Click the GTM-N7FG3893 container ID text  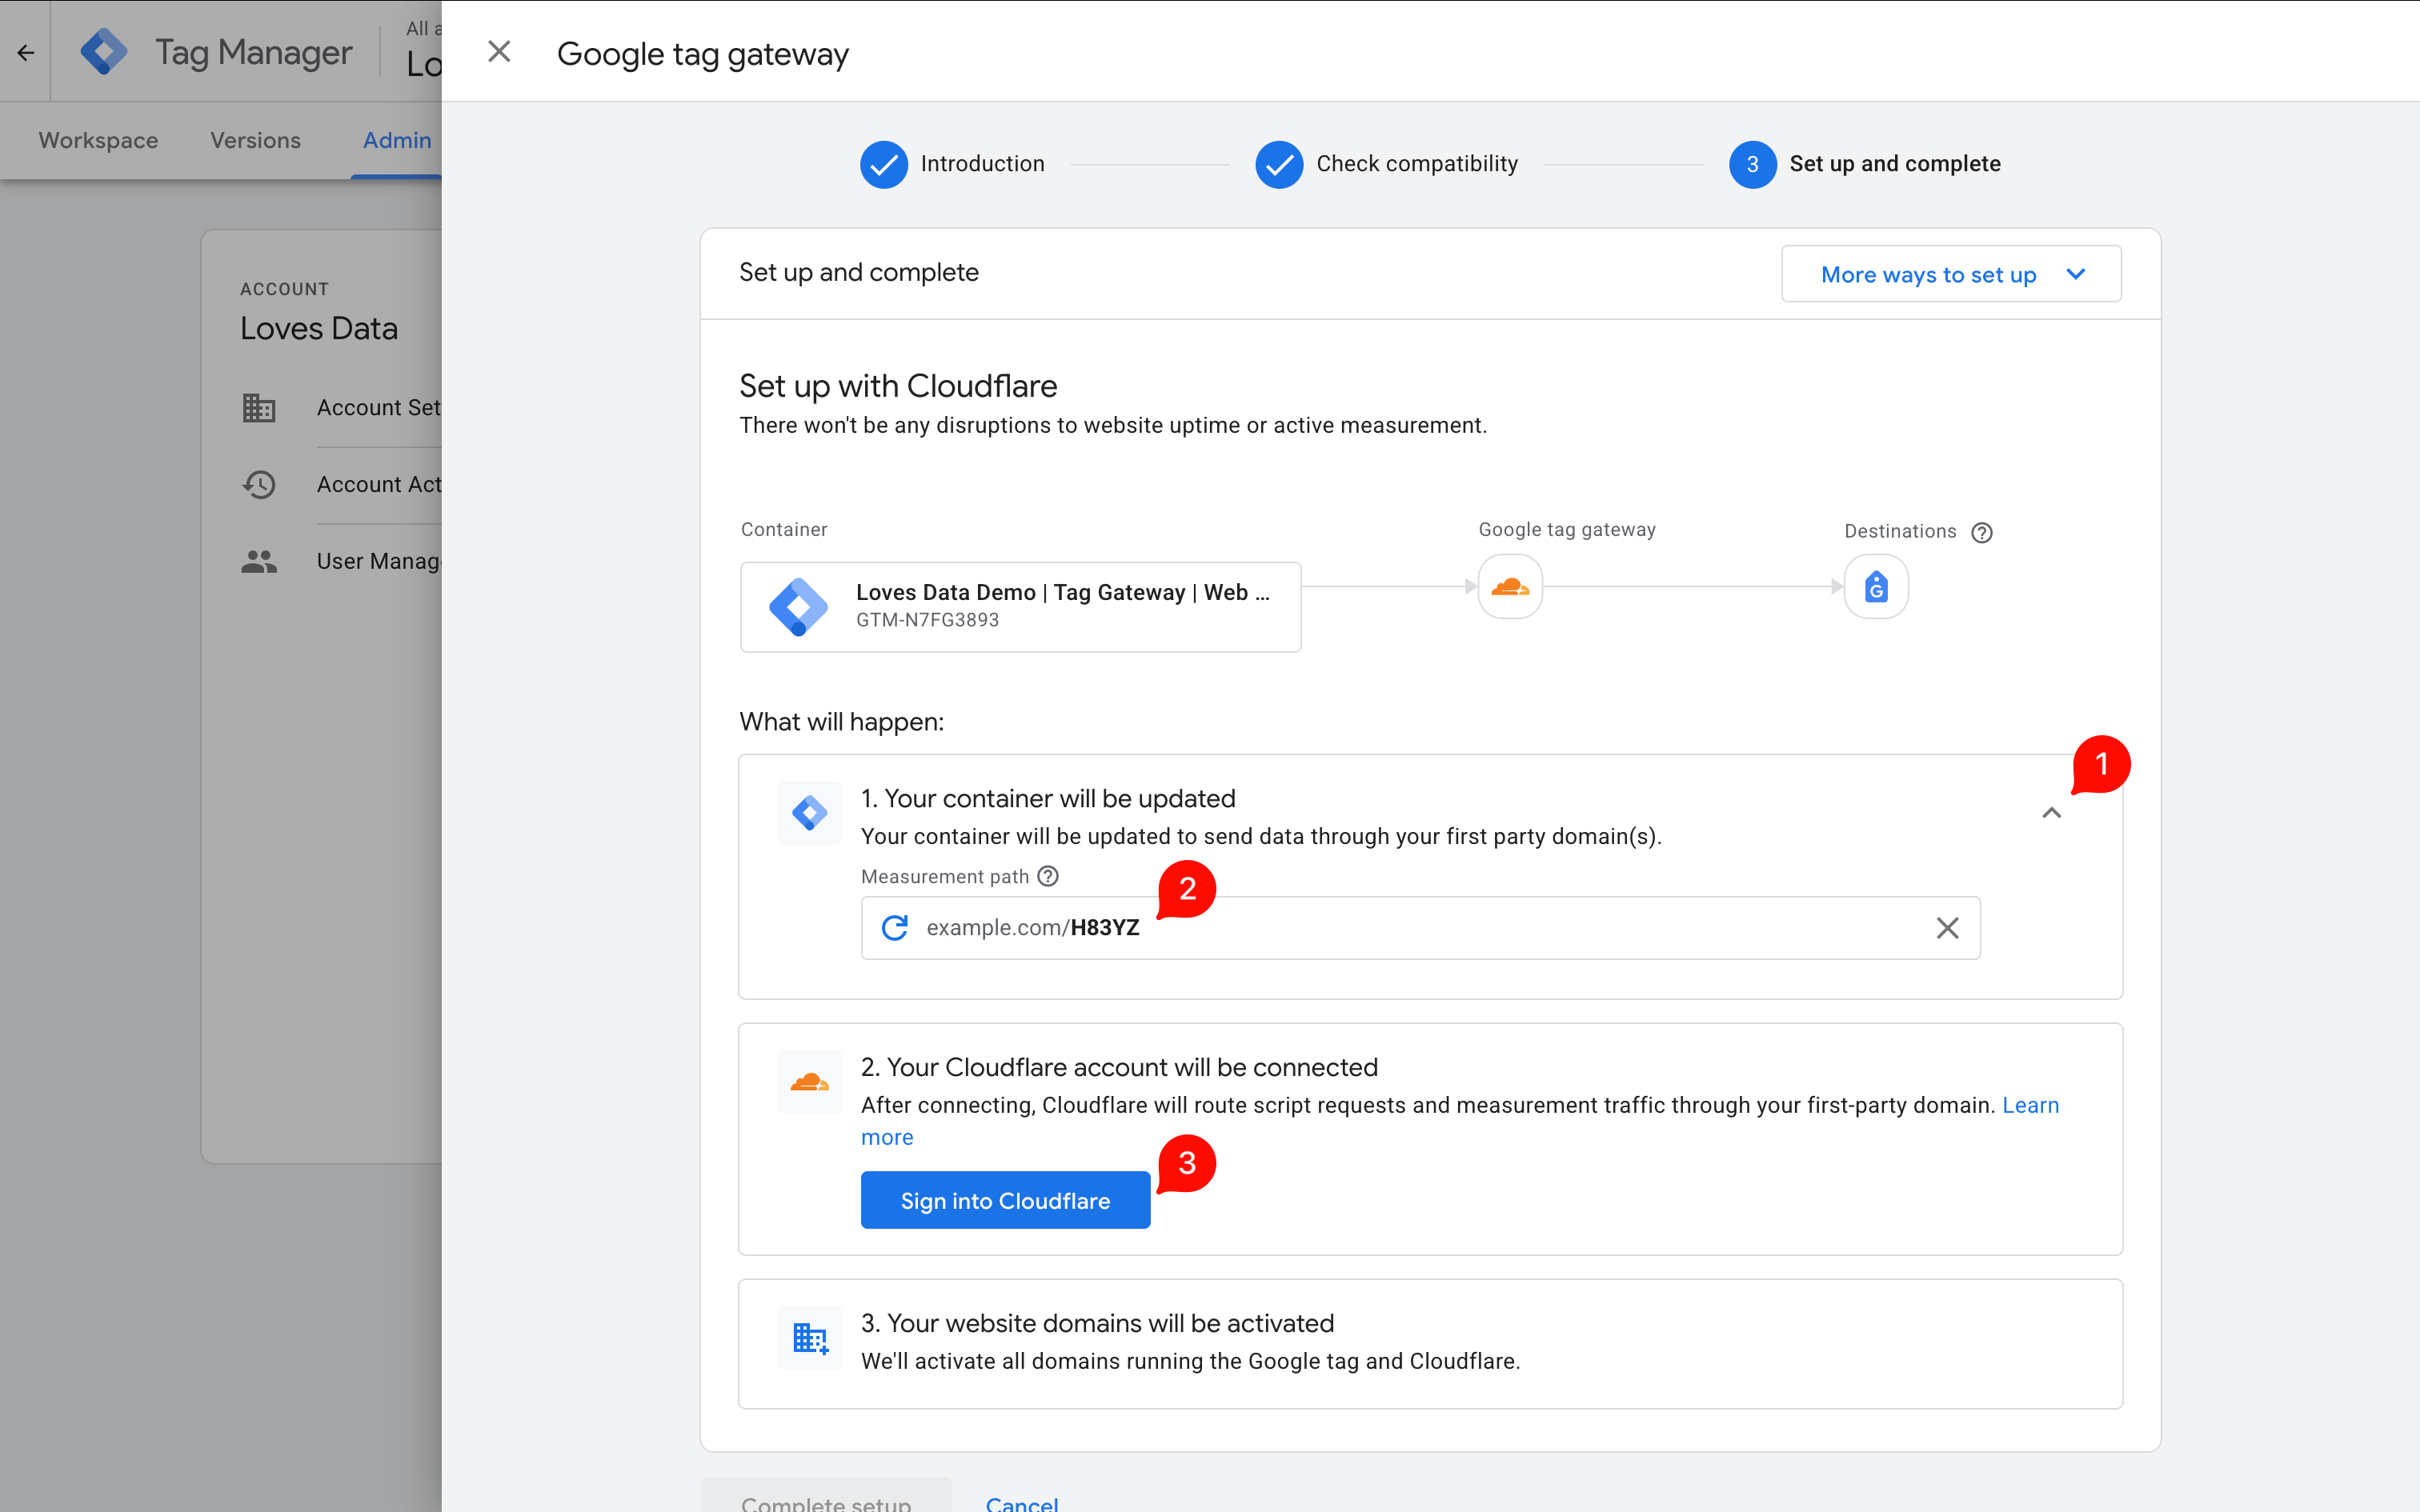click(927, 620)
